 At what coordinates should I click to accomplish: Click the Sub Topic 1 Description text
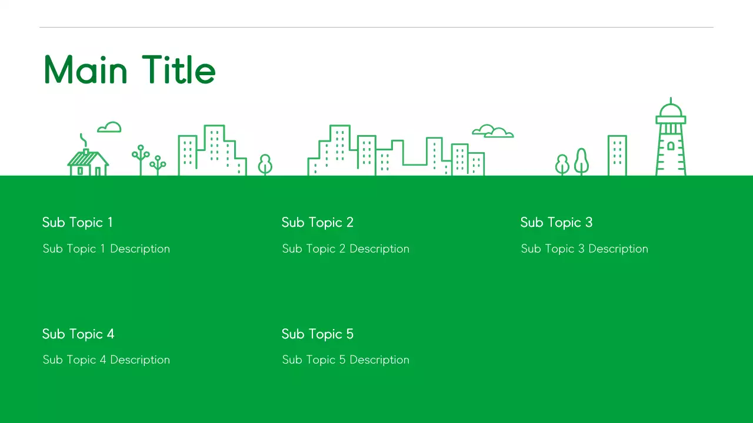pyautogui.click(x=106, y=249)
